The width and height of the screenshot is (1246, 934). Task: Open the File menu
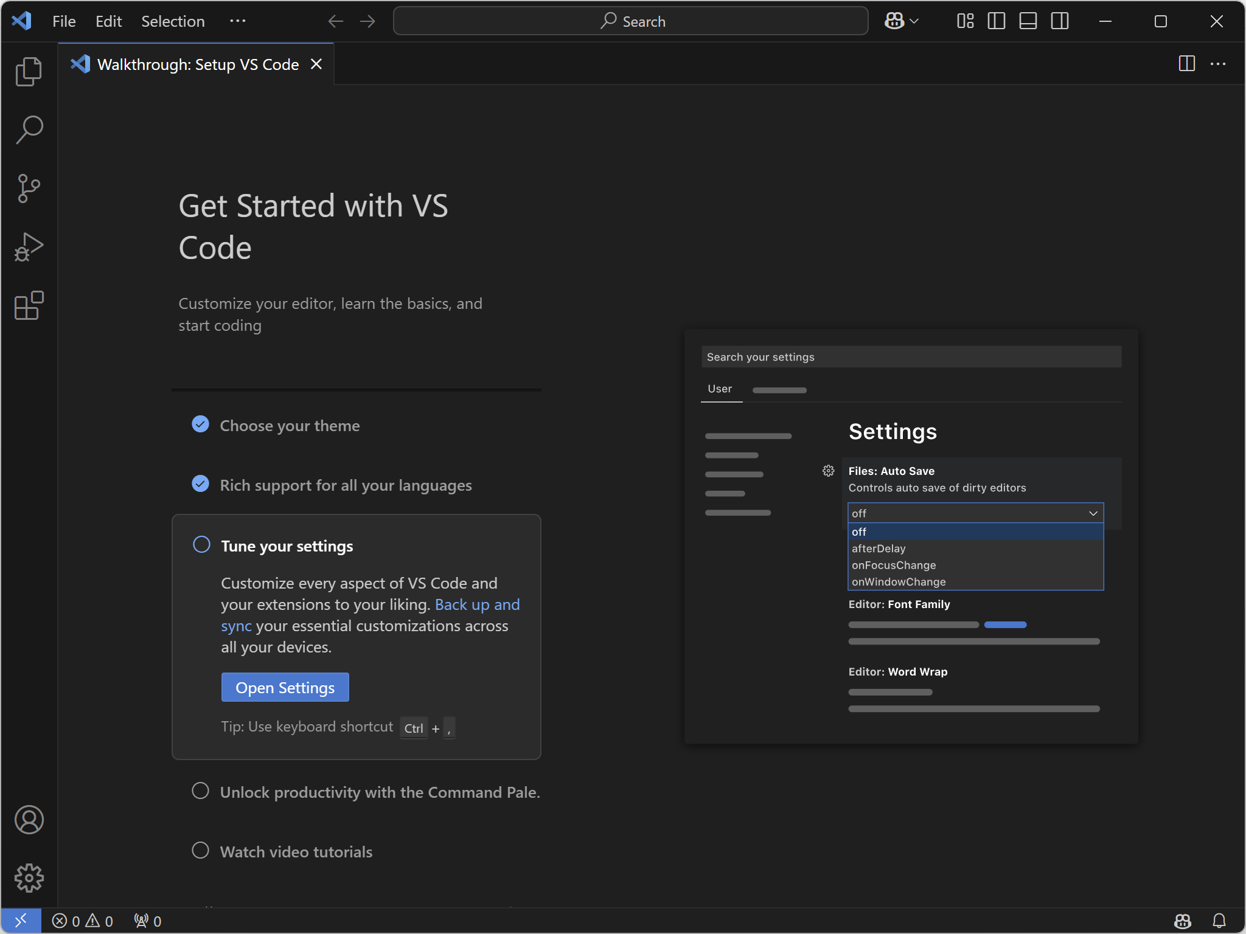(64, 21)
